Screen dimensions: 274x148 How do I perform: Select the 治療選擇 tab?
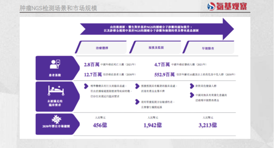pyautogui.click(x=101, y=48)
